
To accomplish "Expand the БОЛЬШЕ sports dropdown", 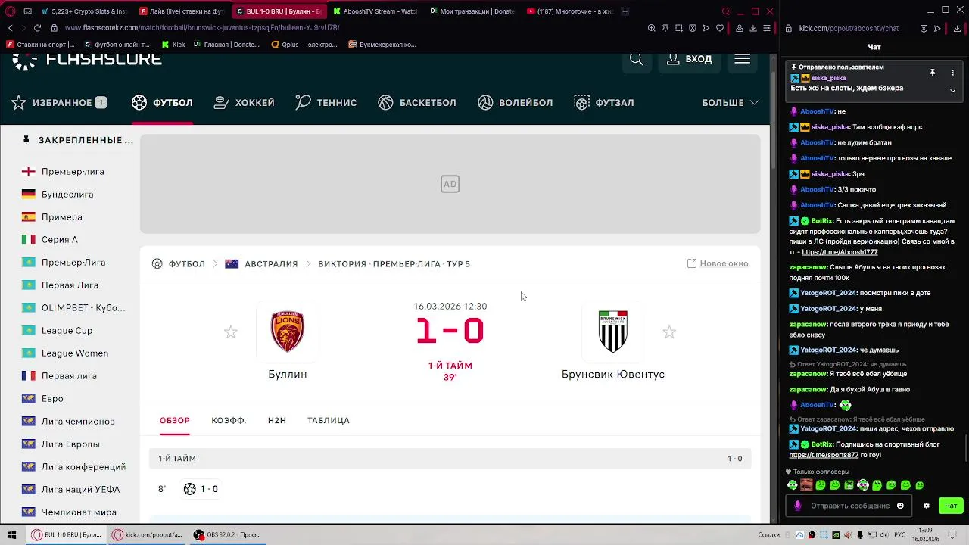I will click(731, 102).
